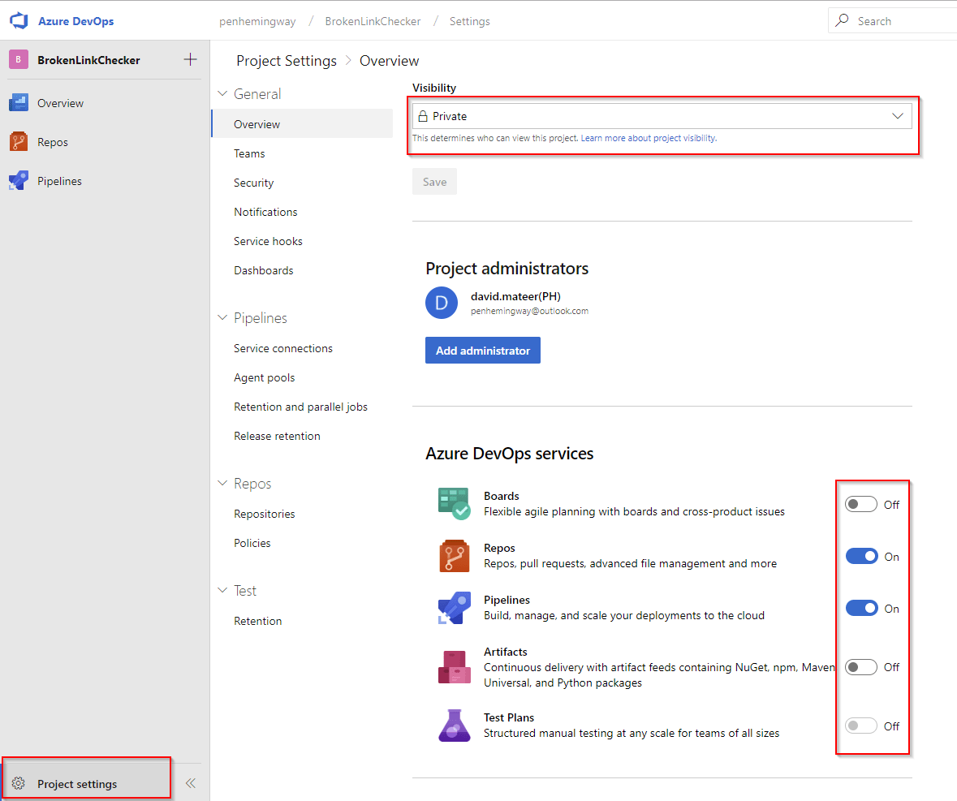This screenshot has height=801, width=957.
Task: Click Pipelines label in left sidebar
Action: (59, 181)
